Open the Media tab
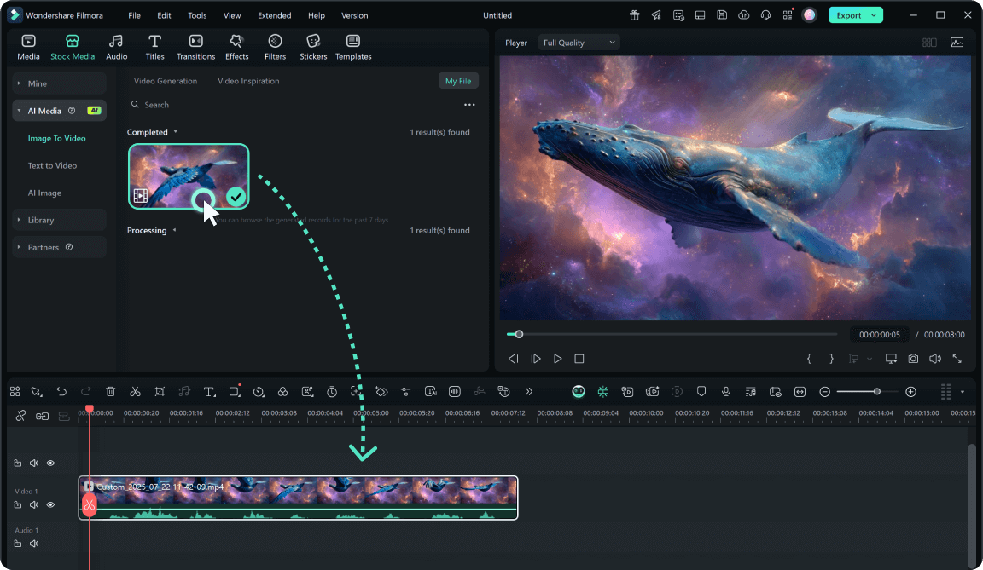 tap(28, 47)
